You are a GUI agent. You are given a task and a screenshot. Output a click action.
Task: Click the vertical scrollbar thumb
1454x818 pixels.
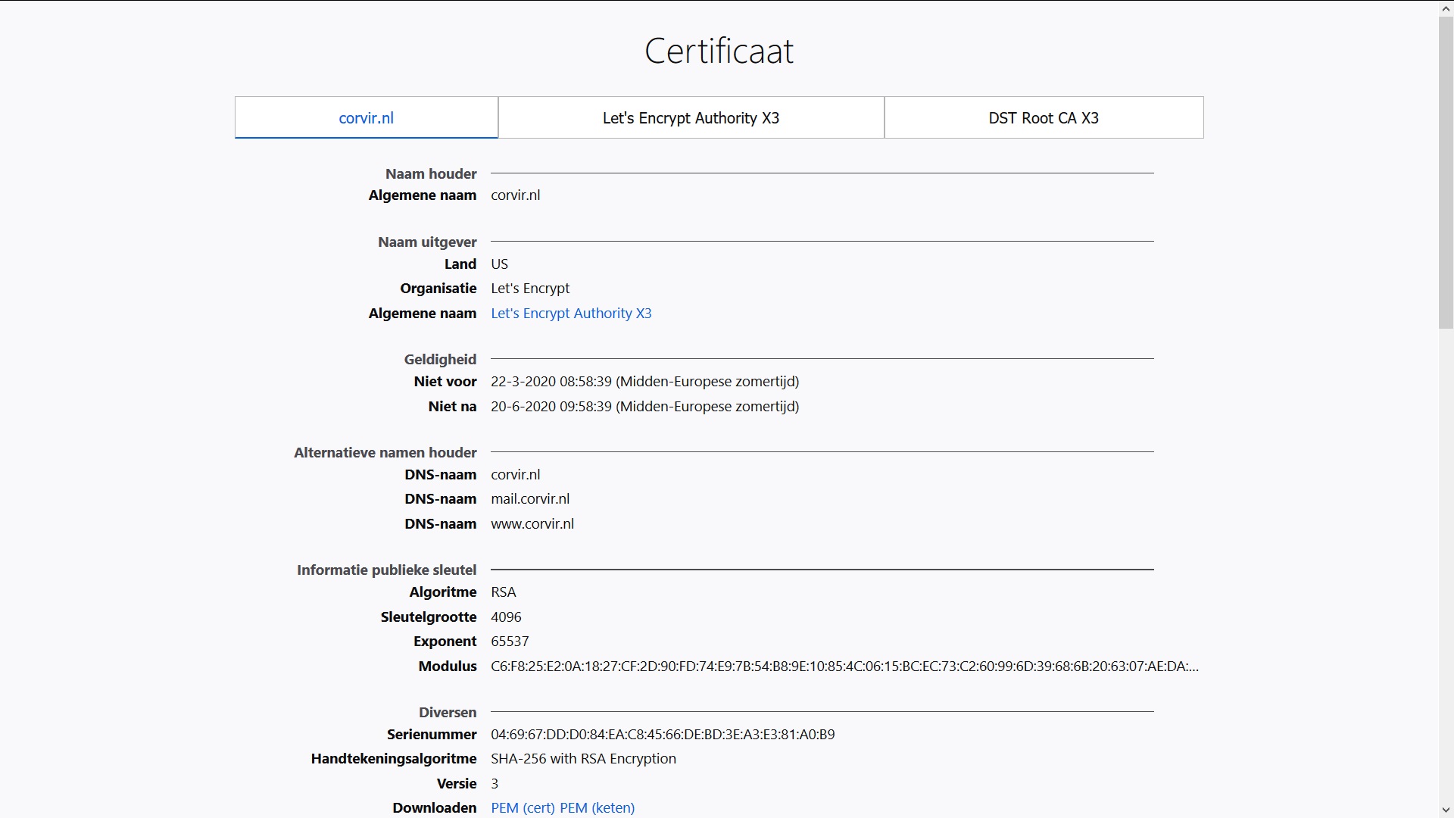[x=1446, y=172]
